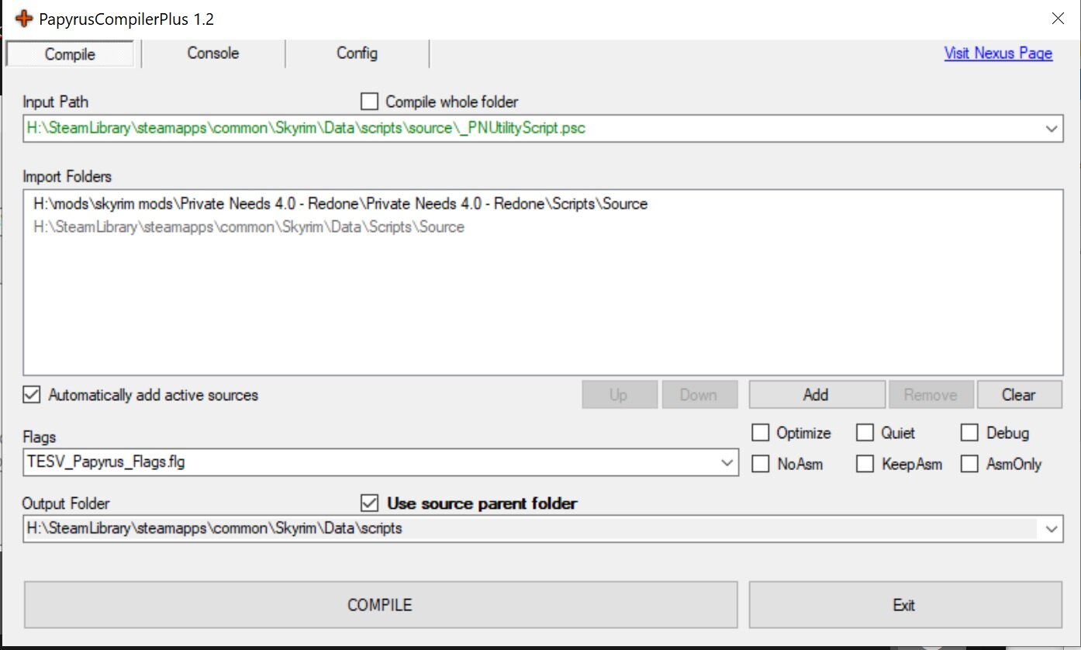Switch to the Console tab
The image size is (1081, 650).
point(212,54)
